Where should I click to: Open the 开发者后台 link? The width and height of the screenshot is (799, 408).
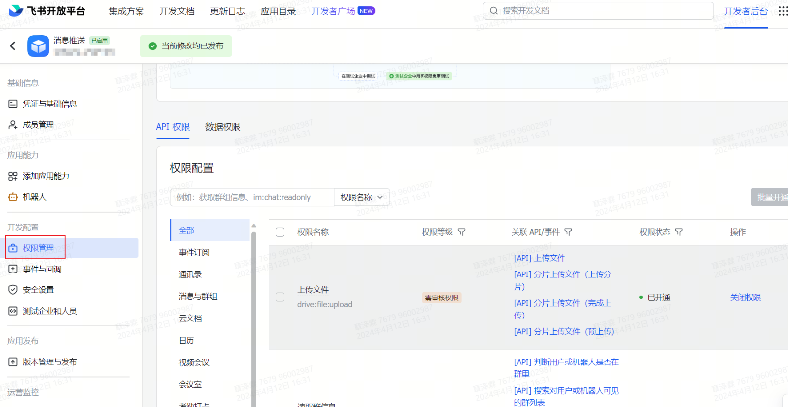coord(746,11)
